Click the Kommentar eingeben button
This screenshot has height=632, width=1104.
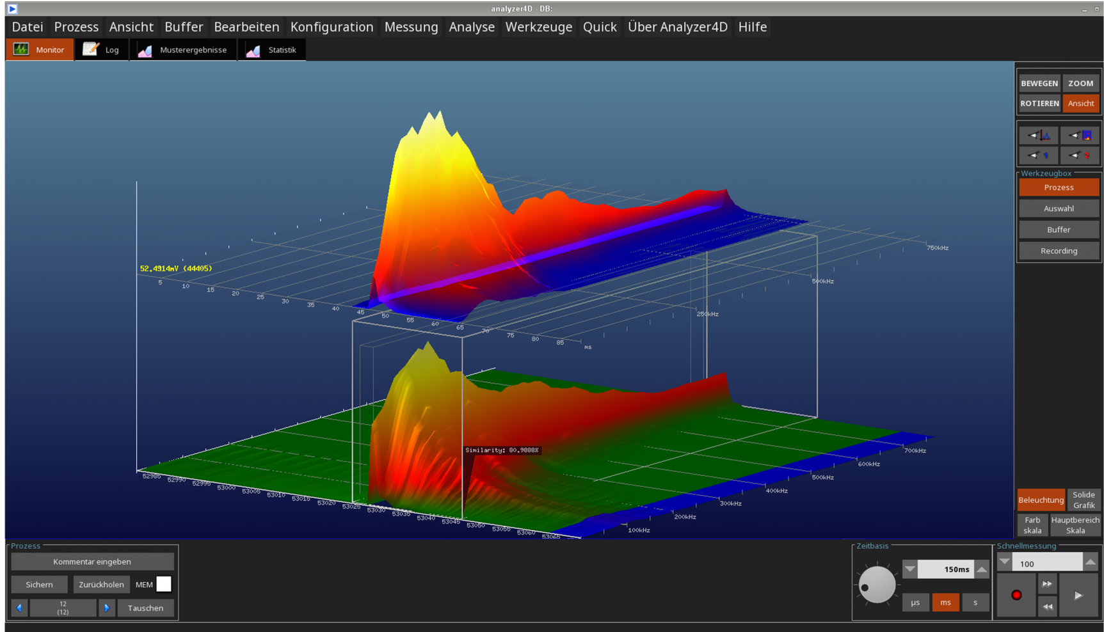pos(92,562)
